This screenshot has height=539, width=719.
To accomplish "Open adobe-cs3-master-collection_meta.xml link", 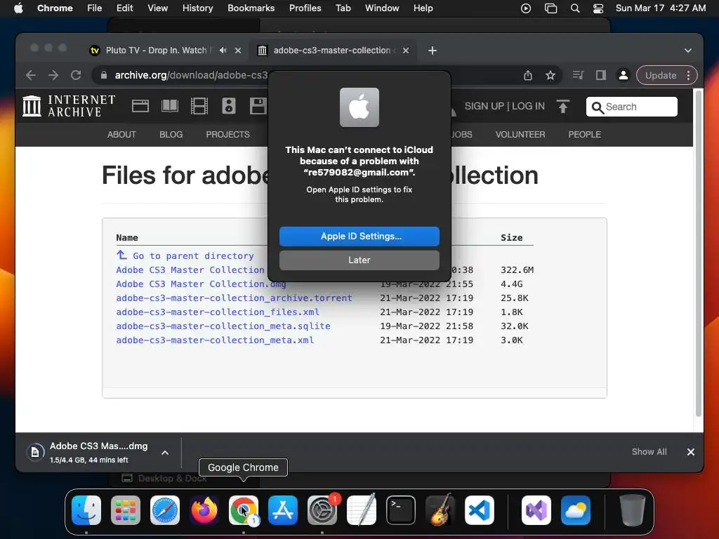I will pos(215,340).
